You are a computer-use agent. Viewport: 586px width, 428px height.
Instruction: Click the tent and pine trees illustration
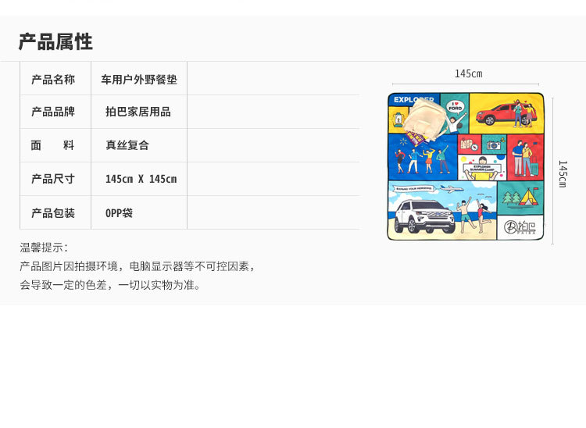520,198
